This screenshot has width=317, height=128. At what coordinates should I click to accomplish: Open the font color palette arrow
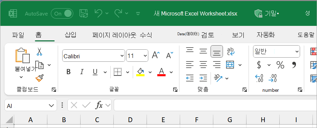(171, 72)
